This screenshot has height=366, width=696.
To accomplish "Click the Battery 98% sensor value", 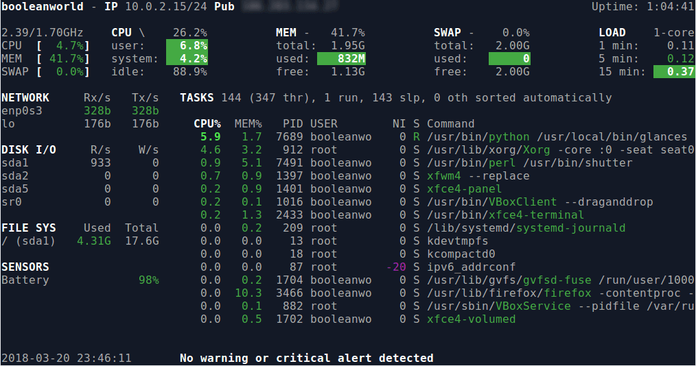I will click(x=149, y=280).
